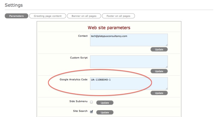Click Update next to Side Submenu
The width and height of the screenshot is (218, 117).
pos(105,103)
